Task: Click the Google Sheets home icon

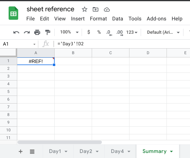Action: 13,14
